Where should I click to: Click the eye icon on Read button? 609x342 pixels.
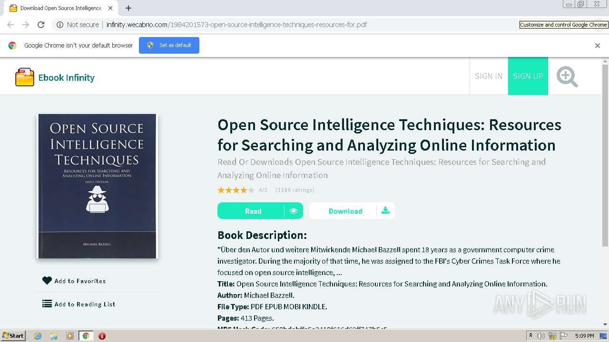[294, 211]
